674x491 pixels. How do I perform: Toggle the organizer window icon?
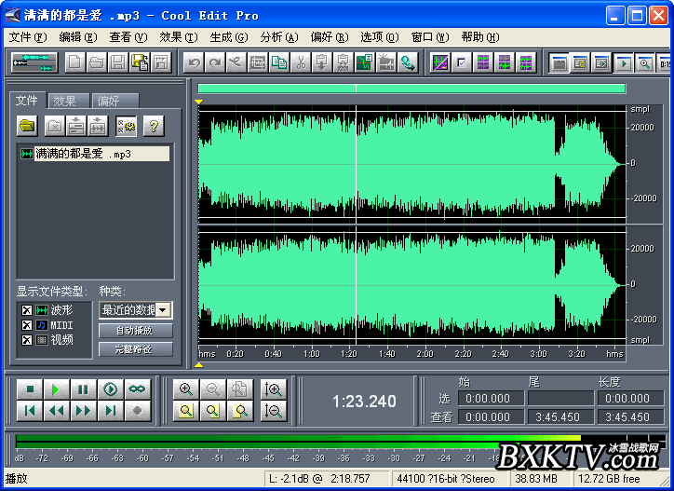pos(559,63)
